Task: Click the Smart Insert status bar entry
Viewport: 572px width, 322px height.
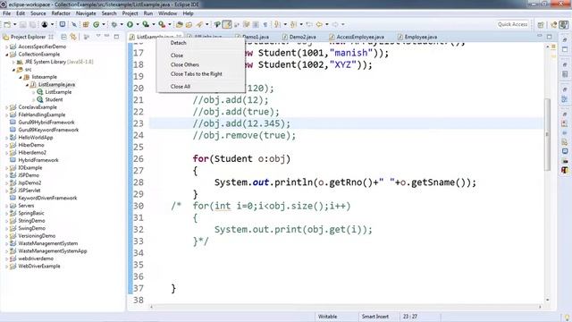Action: click(x=375, y=317)
